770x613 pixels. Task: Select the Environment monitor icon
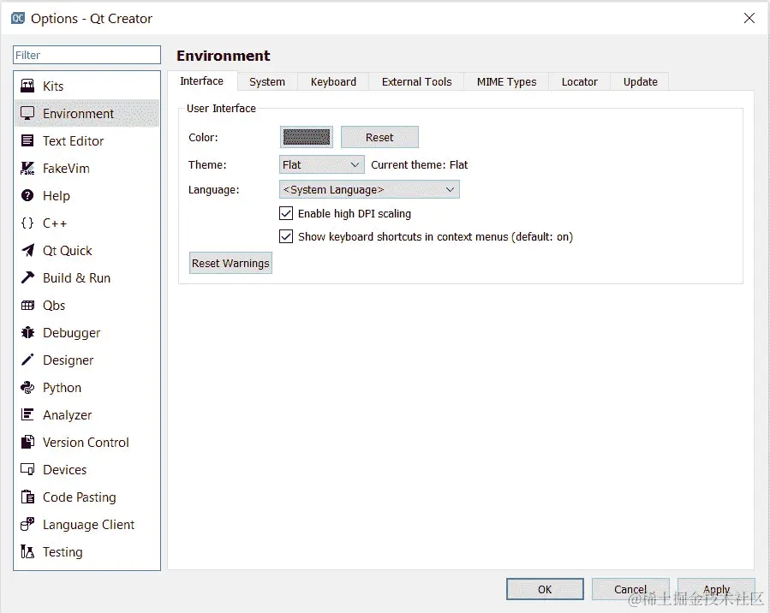27,113
